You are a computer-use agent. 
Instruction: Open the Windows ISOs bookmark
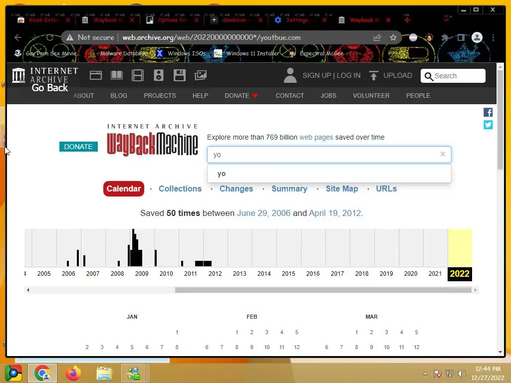coord(181,53)
